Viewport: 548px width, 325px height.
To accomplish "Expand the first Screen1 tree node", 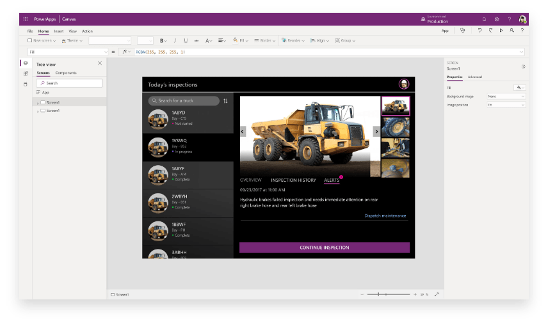I will (x=38, y=103).
